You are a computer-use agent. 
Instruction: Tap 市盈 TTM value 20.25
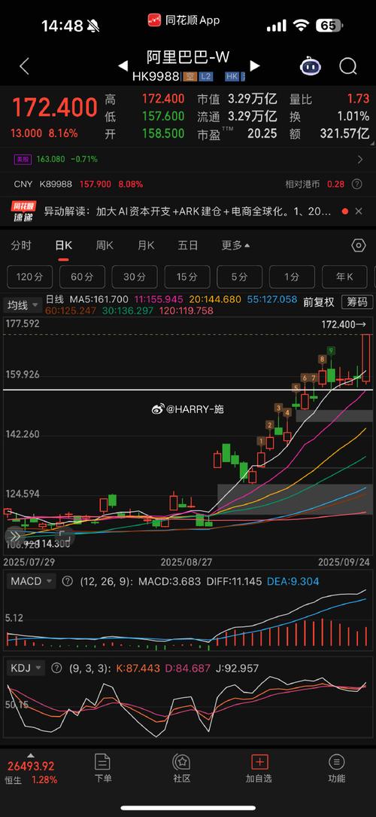coord(262,133)
